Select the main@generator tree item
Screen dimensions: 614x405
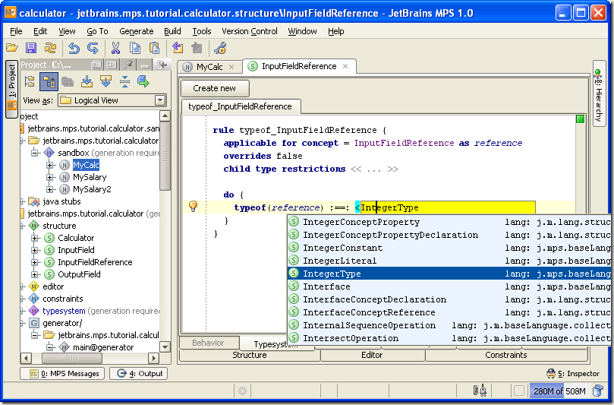click(x=103, y=347)
